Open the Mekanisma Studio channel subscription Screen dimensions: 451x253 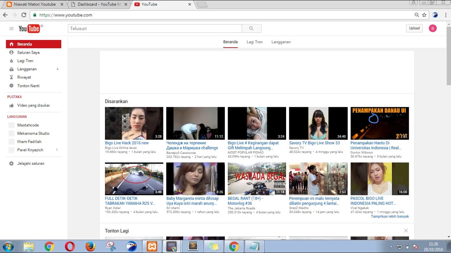click(33, 134)
